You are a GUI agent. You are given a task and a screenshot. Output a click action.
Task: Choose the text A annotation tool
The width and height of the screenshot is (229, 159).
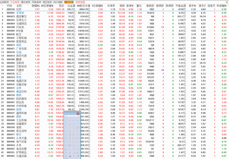click(x=78, y=153)
